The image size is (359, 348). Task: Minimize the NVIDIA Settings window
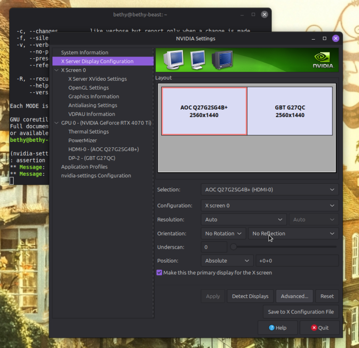(x=313, y=39)
